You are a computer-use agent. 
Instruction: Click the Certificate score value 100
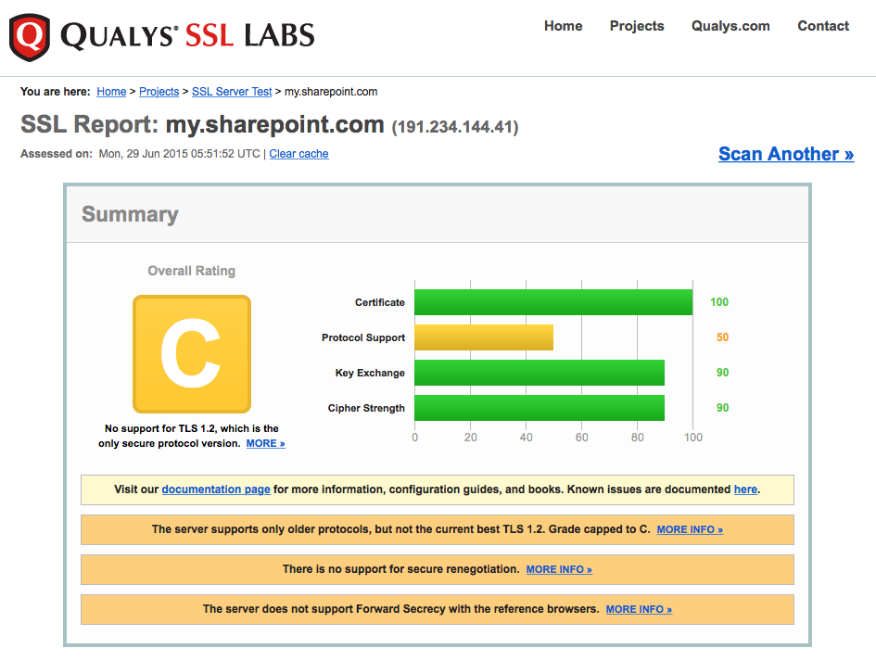coord(719,302)
